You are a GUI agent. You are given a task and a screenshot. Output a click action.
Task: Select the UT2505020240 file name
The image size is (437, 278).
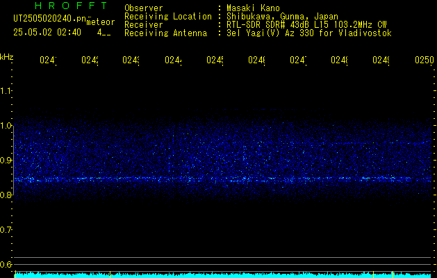[x=50, y=19]
